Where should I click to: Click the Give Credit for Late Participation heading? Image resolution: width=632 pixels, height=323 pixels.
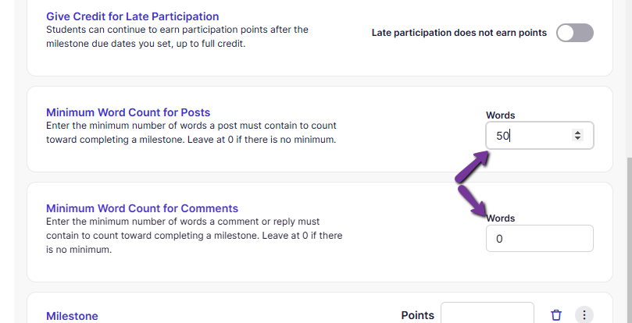[132, 16]
